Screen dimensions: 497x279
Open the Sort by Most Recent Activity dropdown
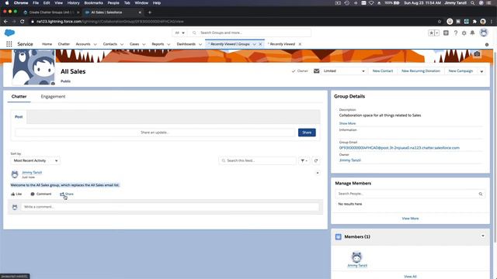tap(35, 160)
